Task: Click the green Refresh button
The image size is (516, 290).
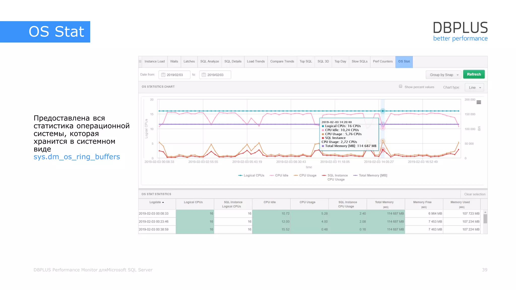Action: point(474,75)
